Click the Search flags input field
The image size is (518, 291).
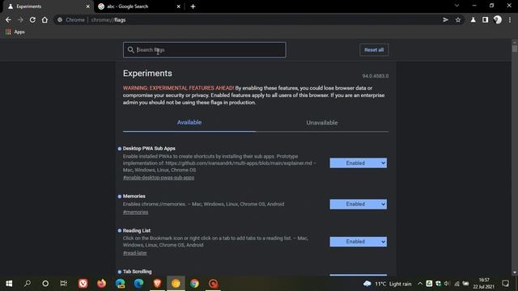point(205,50)
